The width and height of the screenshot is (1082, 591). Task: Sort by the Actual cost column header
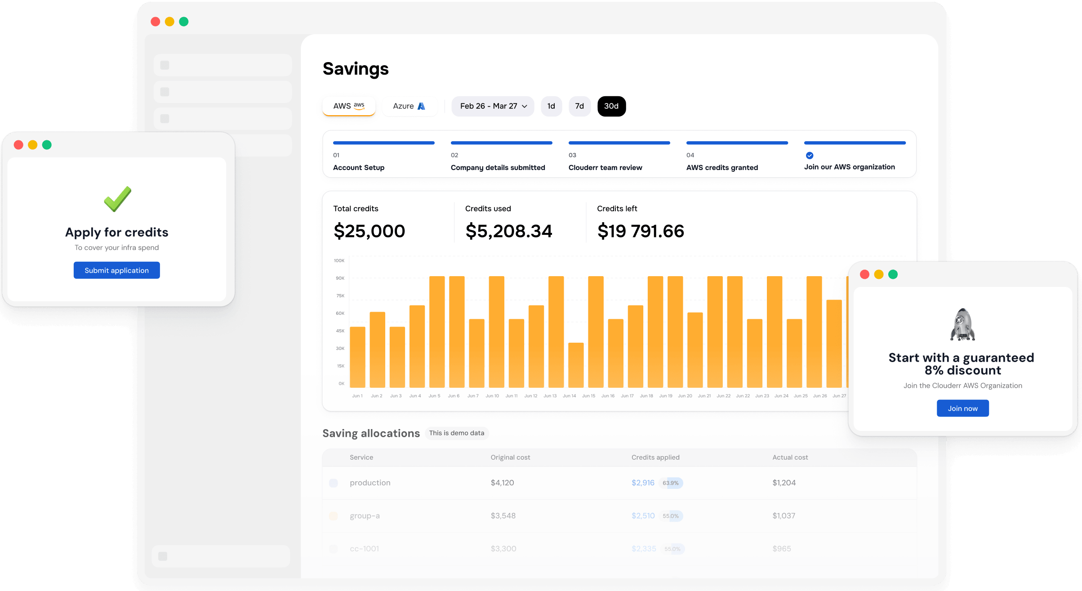point(790,457)
